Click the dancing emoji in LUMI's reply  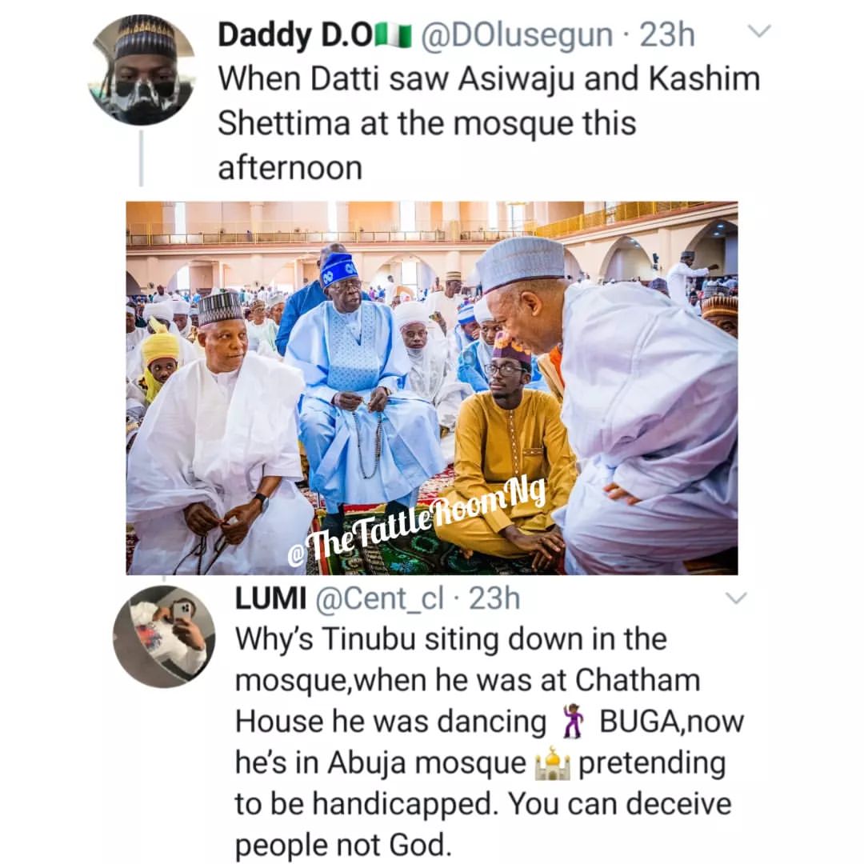[x=573, y=721]
